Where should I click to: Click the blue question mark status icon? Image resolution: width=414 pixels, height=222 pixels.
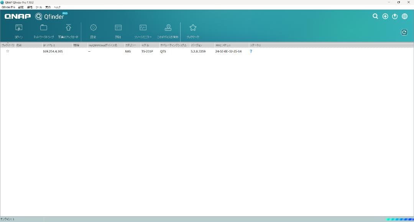[x=251, y=51]
